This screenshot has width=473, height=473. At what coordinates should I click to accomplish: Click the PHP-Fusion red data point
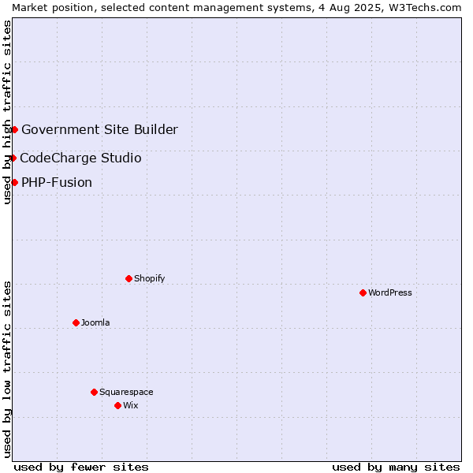(x=14, y=183)
